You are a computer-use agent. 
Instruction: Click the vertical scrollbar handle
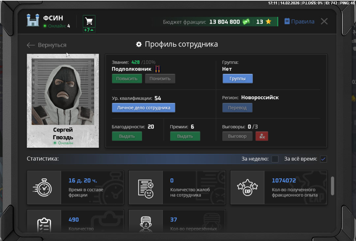332,186
